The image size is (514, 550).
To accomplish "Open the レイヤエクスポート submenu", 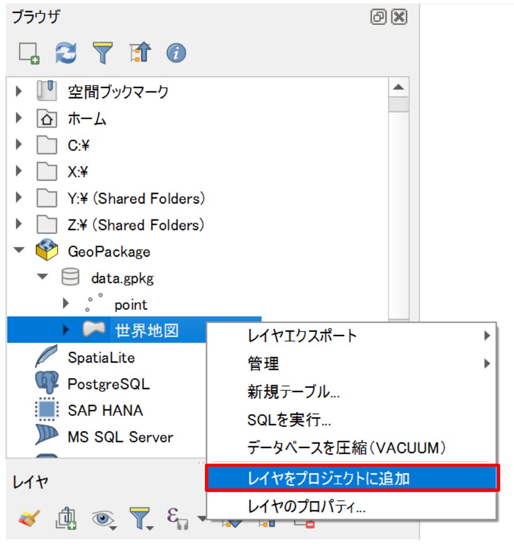I will 351,337.
